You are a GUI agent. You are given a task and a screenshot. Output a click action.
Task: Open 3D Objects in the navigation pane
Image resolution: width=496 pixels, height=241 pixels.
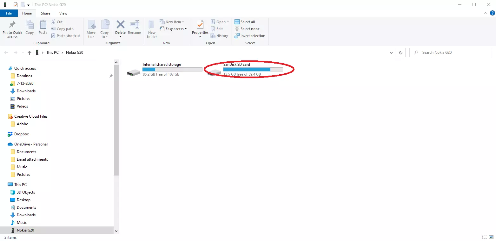[x=26, y=192]
